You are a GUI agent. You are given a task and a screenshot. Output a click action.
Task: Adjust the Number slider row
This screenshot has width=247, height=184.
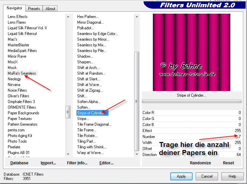(x=192, y=137)
